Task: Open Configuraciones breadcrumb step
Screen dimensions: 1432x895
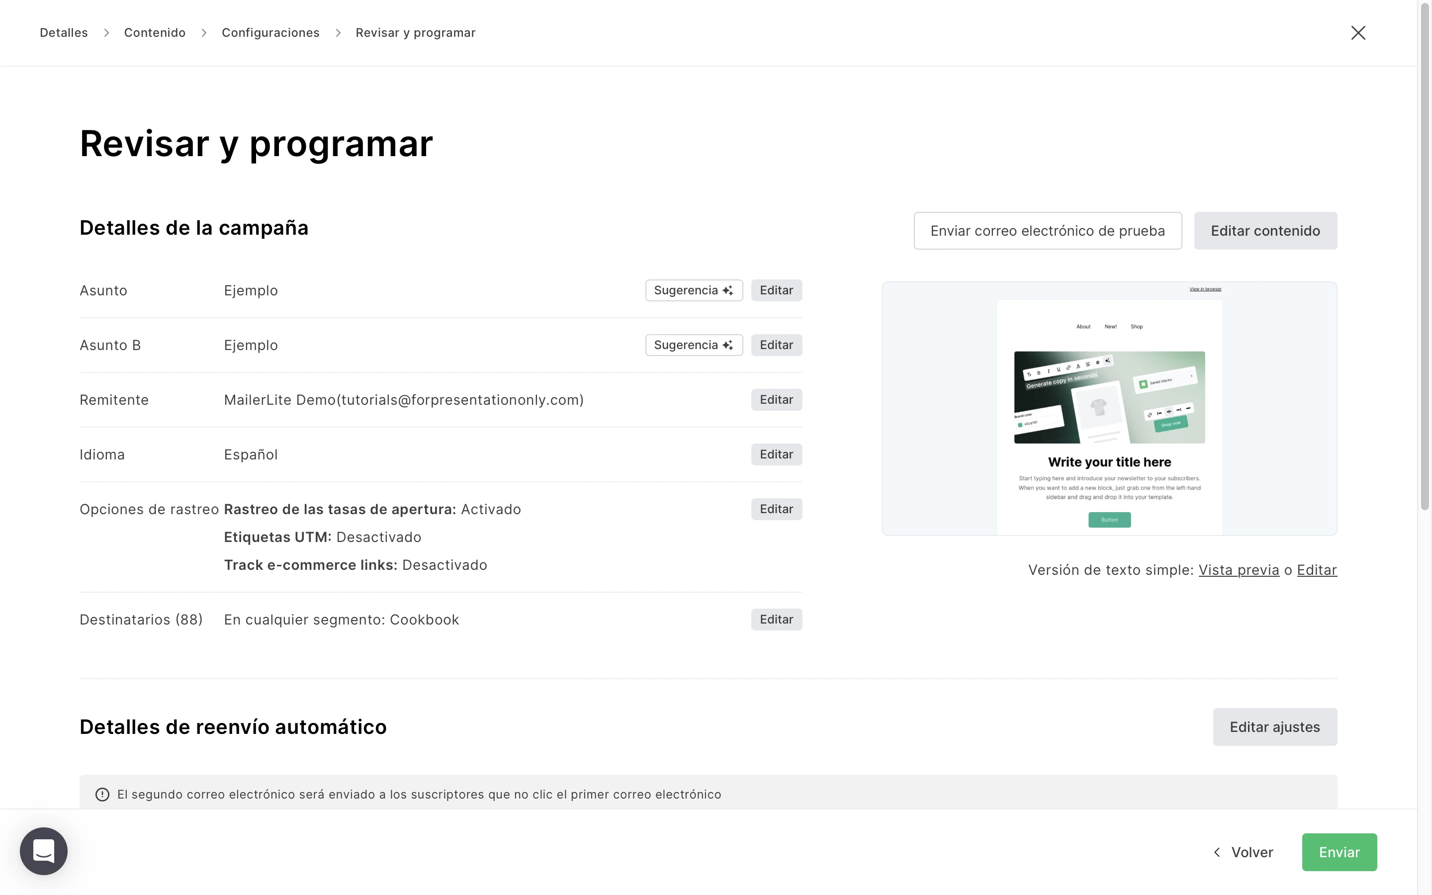Action: (x=270, y=32)
